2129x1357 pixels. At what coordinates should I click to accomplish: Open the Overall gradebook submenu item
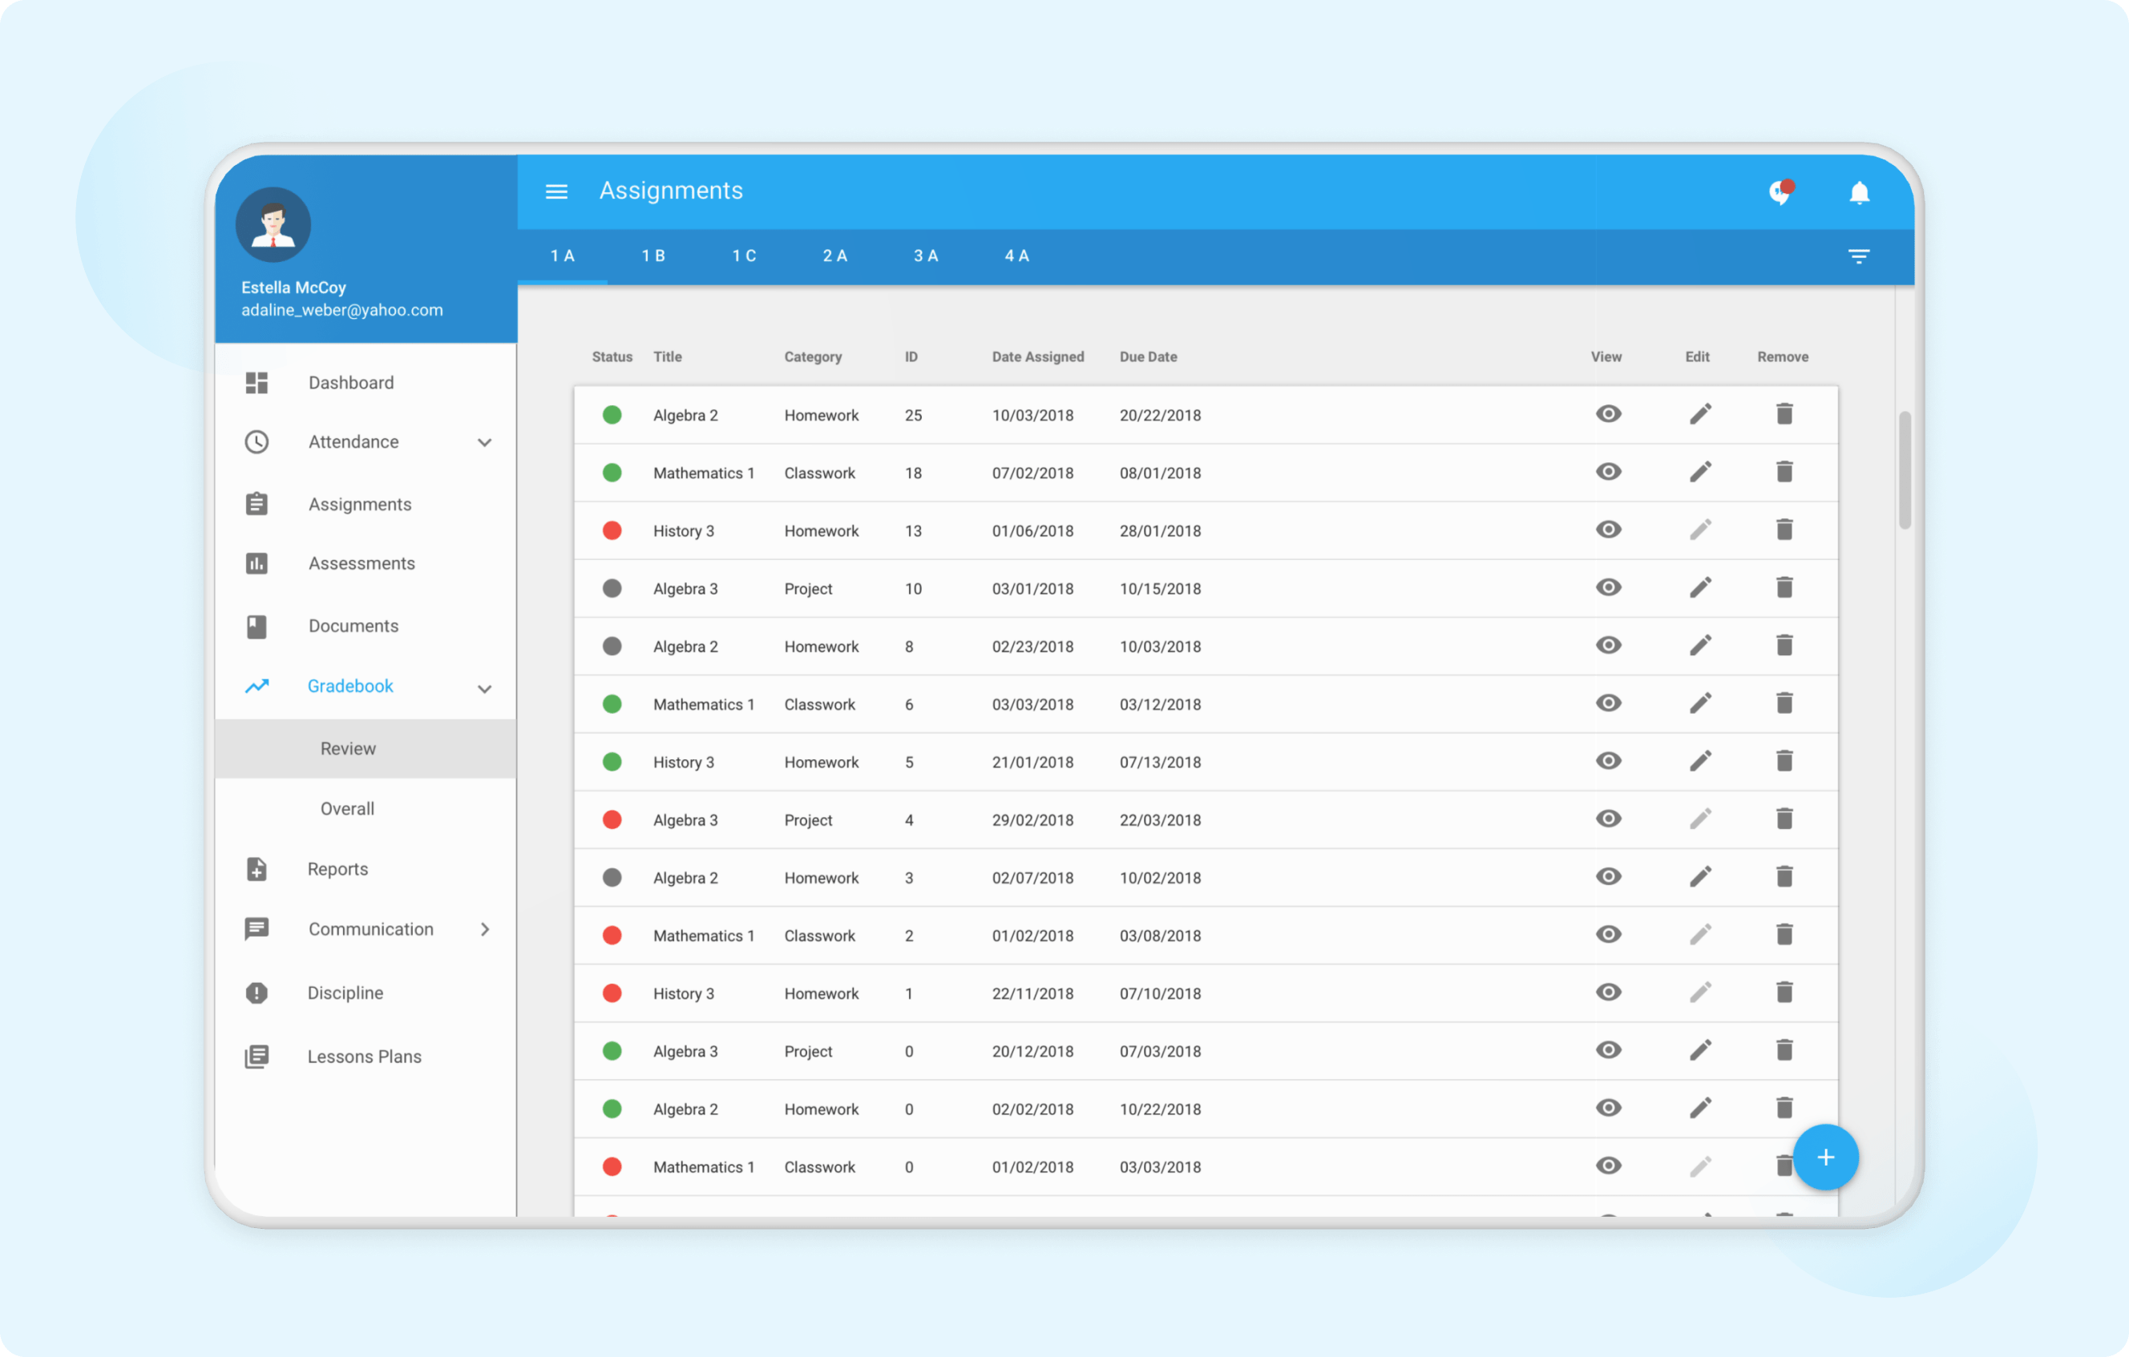(347, 808)
